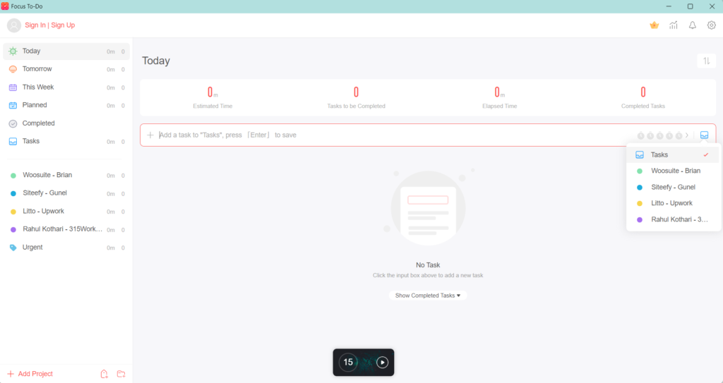Click the add tag icon at bottom

pos(104,374)
